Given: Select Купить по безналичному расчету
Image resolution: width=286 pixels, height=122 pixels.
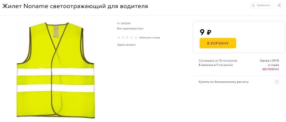Looking at the screenshot, I should [x=224, y=82].
